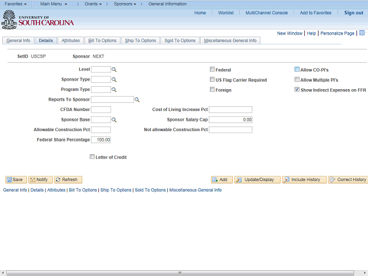Click the Update/Display button

point(257,179)
